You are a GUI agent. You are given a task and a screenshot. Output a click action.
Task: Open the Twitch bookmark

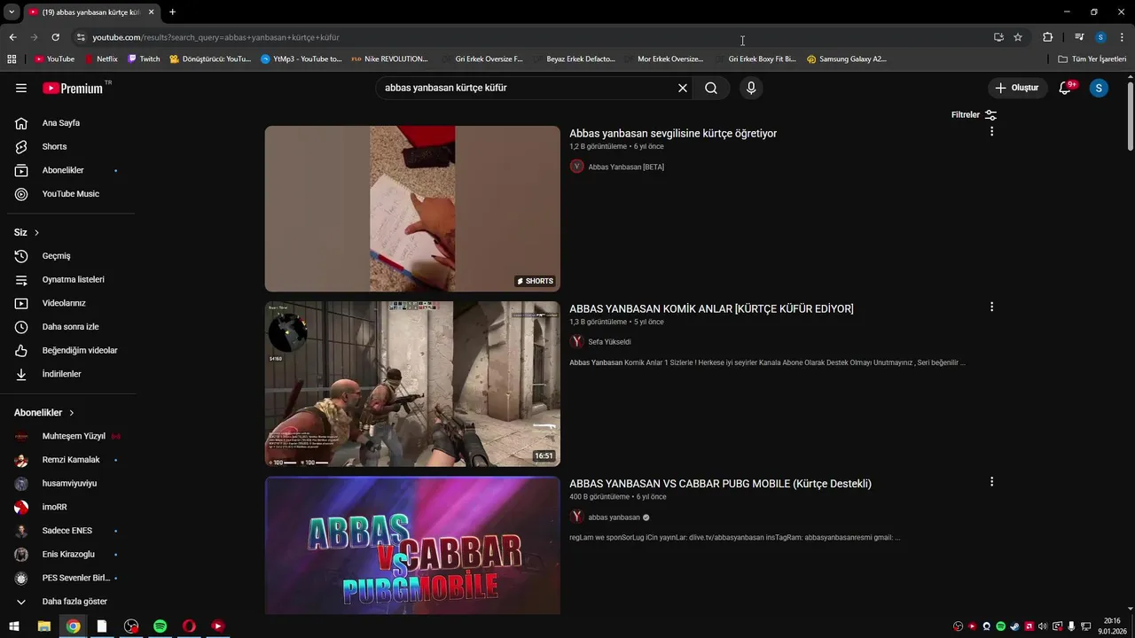(x=144, y=59)
